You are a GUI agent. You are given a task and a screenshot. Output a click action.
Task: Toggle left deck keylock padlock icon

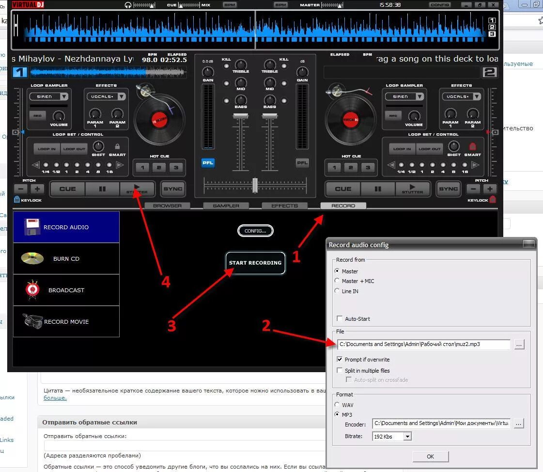16,199
